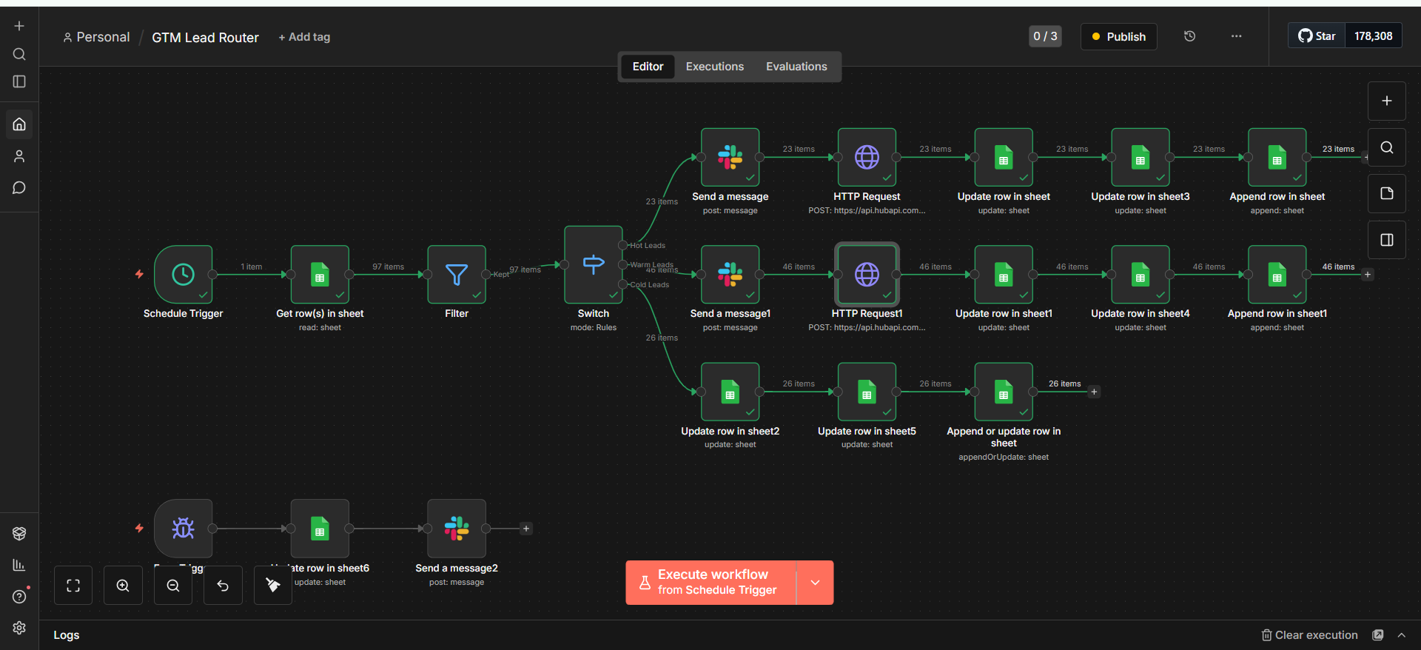
Task: Open the Switch node
Action: click(594, 265)
